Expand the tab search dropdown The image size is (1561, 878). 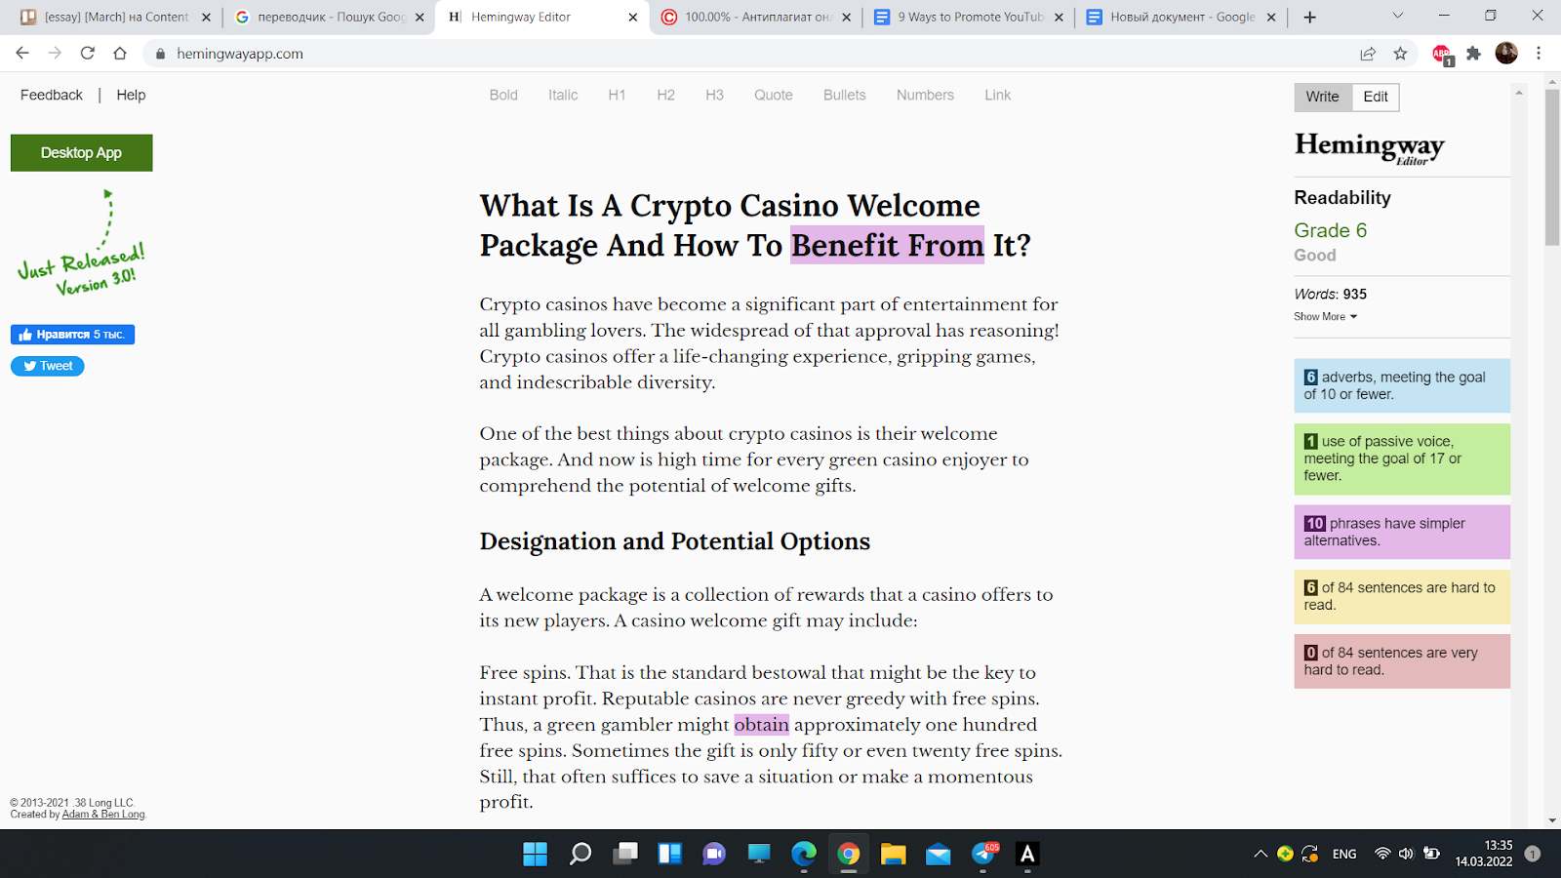[1397, 16]
